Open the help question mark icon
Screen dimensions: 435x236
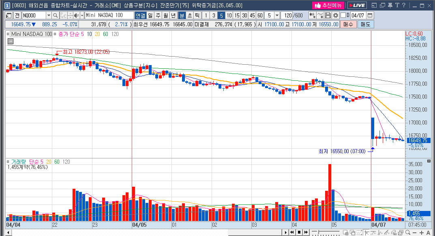coord(404,5)
